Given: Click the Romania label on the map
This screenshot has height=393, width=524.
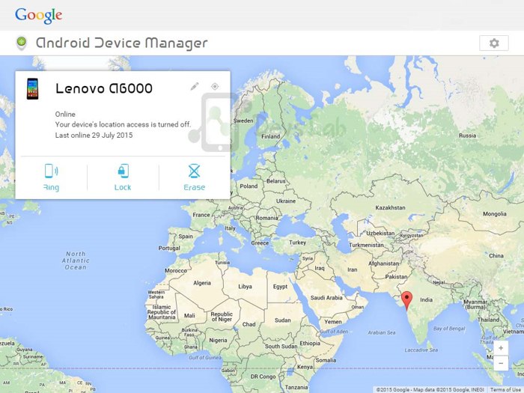Looking at the screenshot, I should pos(266,218).
